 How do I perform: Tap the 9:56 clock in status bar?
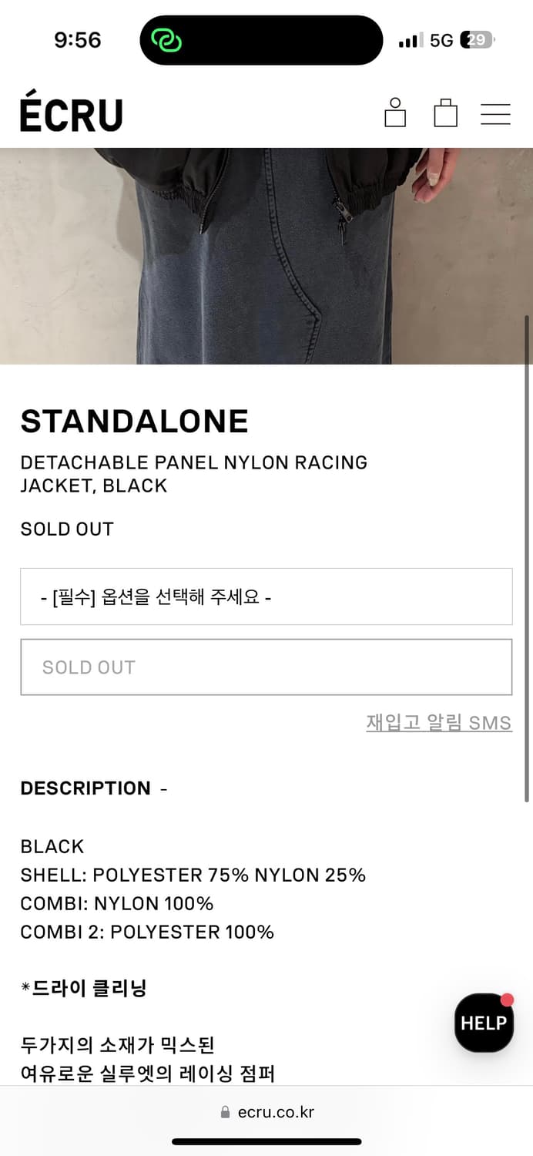point(77,40)
